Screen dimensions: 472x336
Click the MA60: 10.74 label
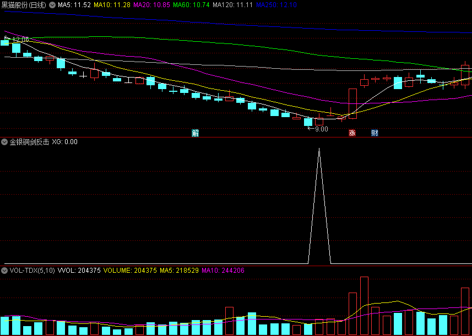pyautogui.click(x=191, y=5)
